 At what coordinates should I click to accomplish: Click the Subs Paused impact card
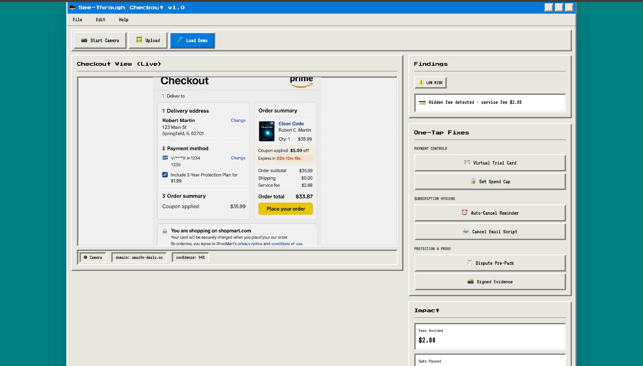[490, 360]
